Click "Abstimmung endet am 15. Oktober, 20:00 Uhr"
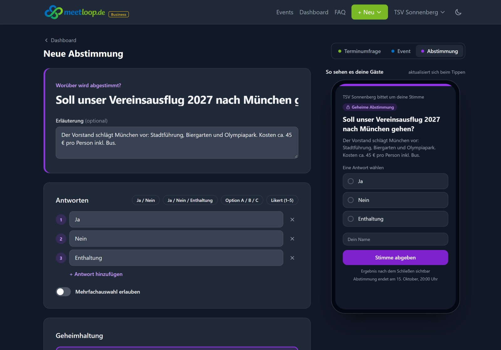This screenshot has width=501, height=350. click(395, 279)
